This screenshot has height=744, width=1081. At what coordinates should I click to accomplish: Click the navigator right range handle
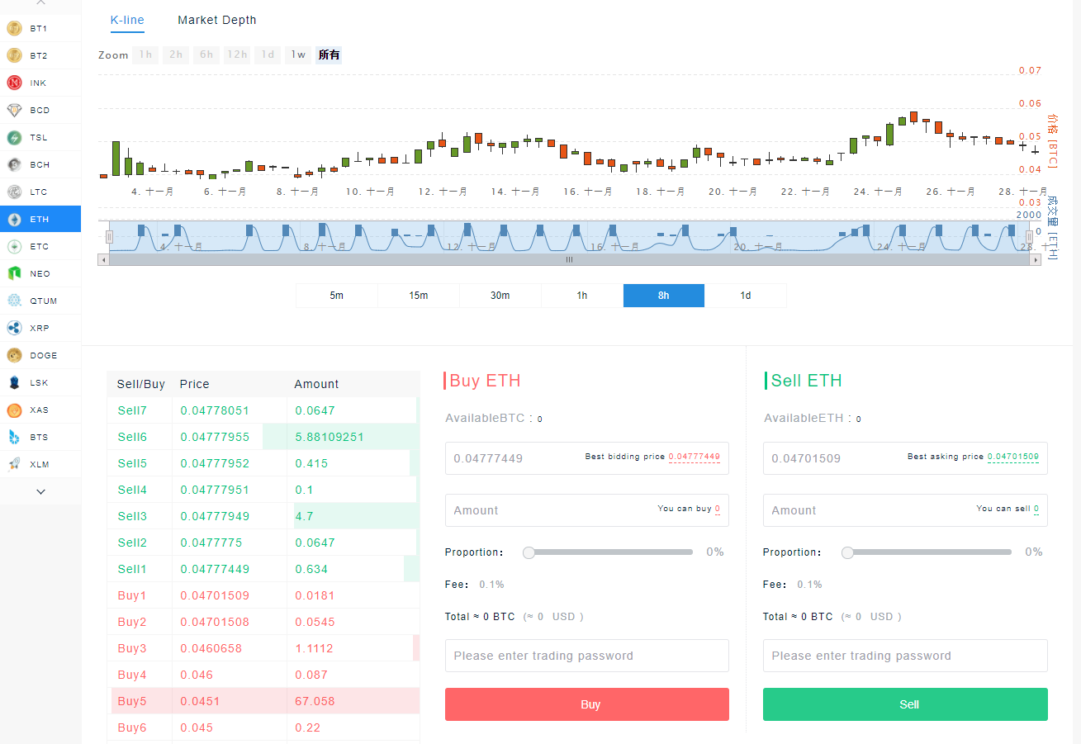[x=1030, y=237]
